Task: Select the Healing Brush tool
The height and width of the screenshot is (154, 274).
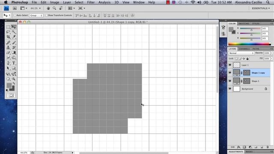Action: [8, 42]
